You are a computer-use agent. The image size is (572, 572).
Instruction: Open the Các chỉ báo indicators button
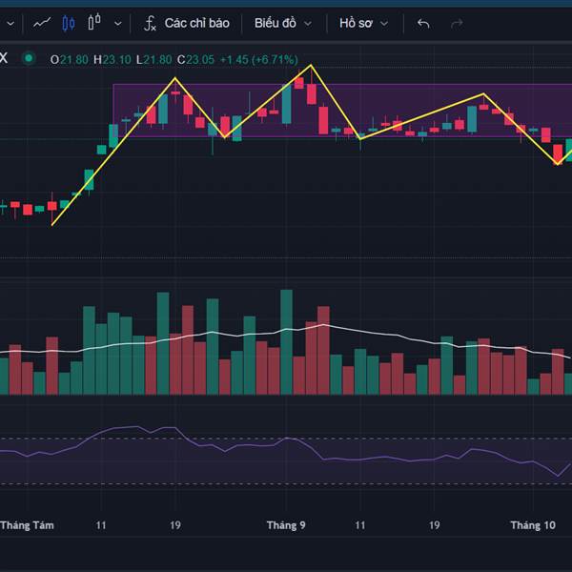185,23
